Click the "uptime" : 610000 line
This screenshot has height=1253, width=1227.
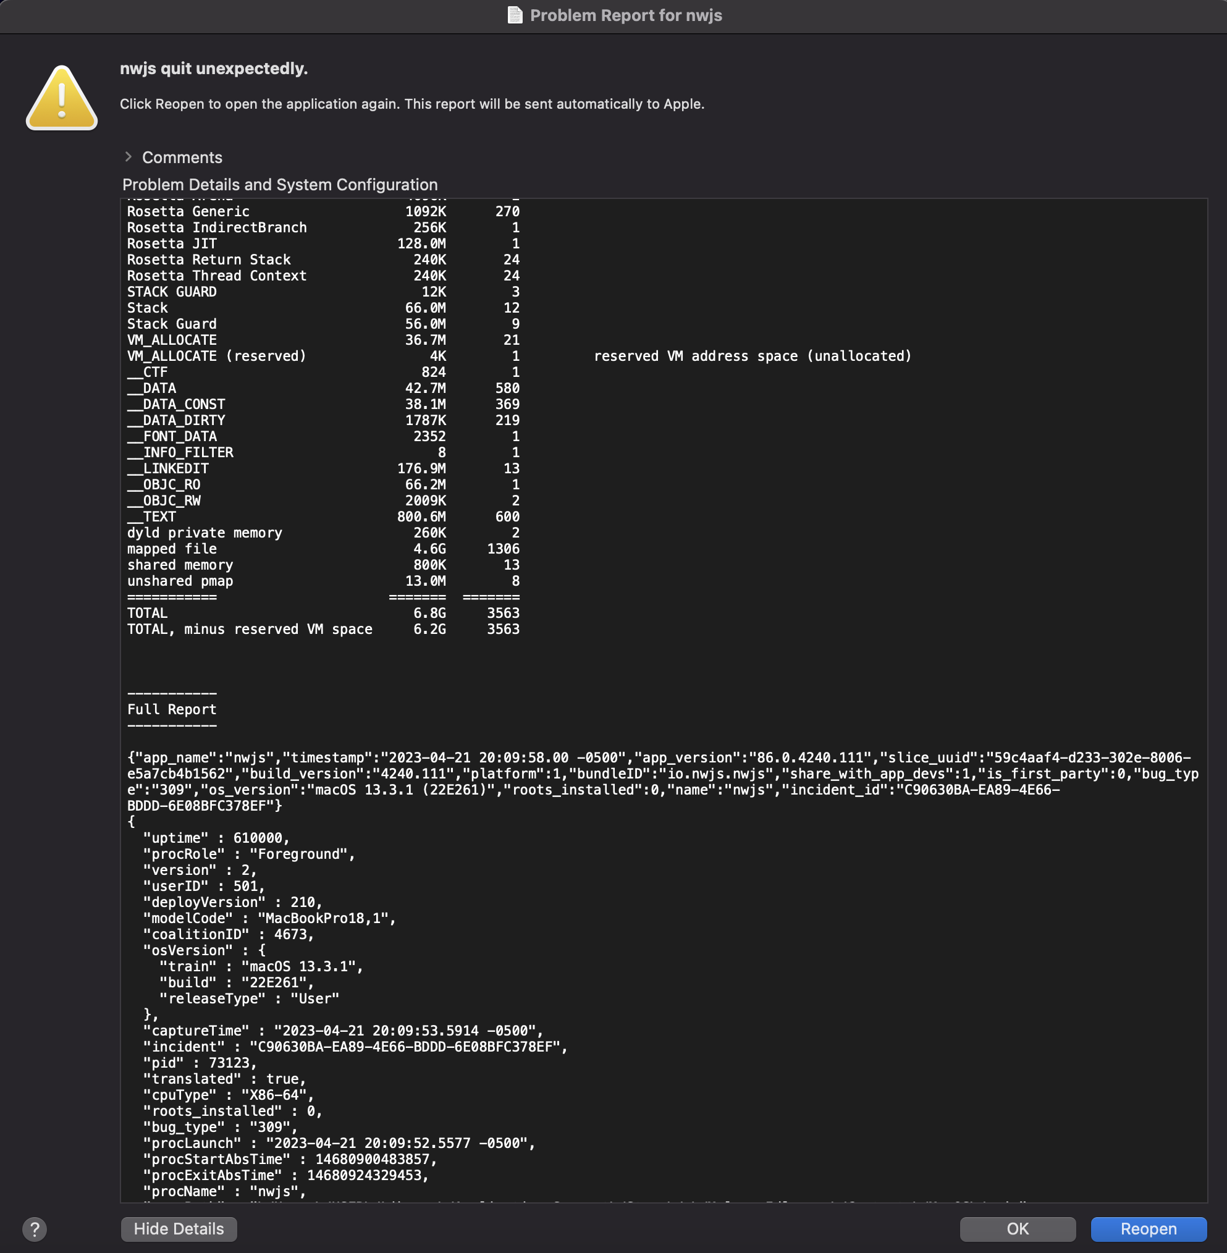tap(216, 838)
